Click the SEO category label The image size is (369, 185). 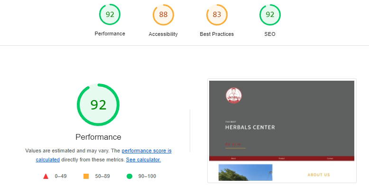(x=270, y=34)
